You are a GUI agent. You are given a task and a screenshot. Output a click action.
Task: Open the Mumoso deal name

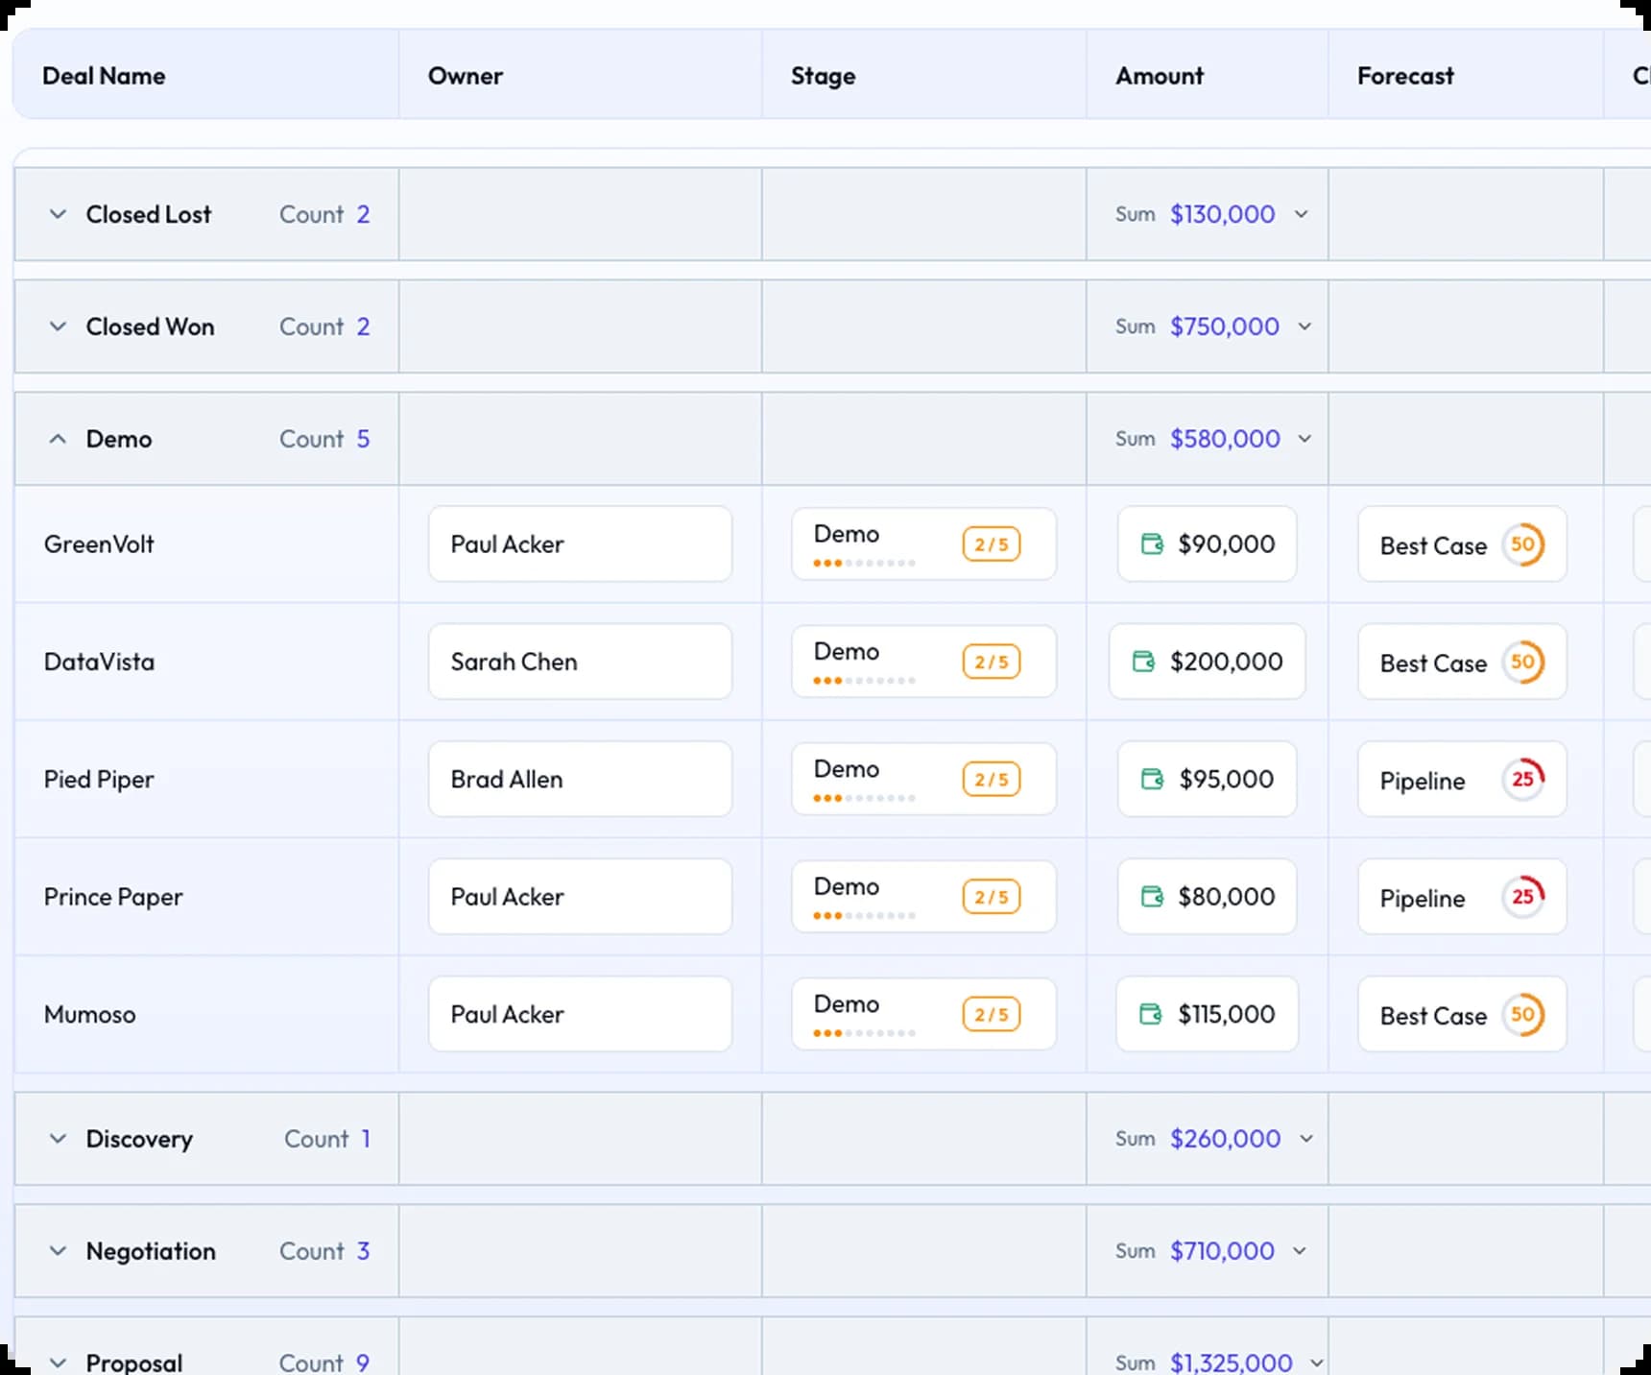point(90,1015)
